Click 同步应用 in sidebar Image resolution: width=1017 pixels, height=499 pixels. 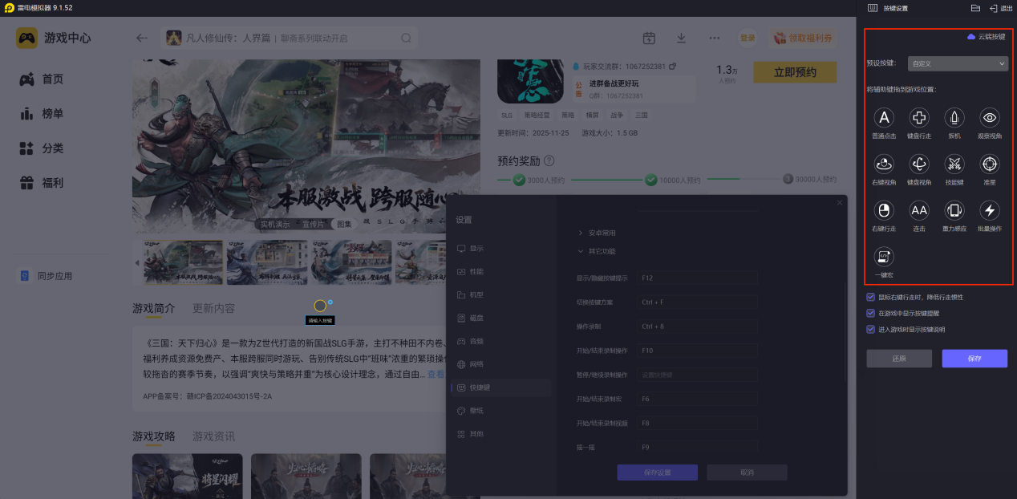click(x=46, y=276)
